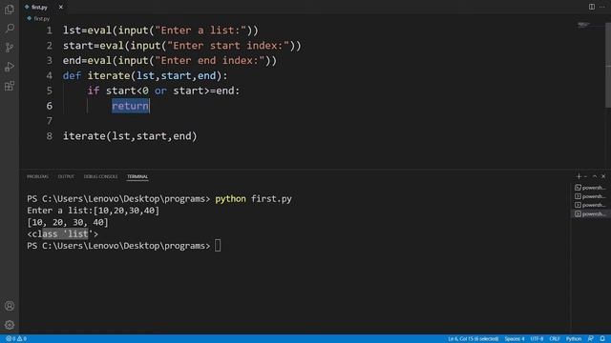Click 'Enter a list:[10,20,30,40]' terminal line
Image resolution: width=611 pixels, height=343 pixels.
[94, 211]
